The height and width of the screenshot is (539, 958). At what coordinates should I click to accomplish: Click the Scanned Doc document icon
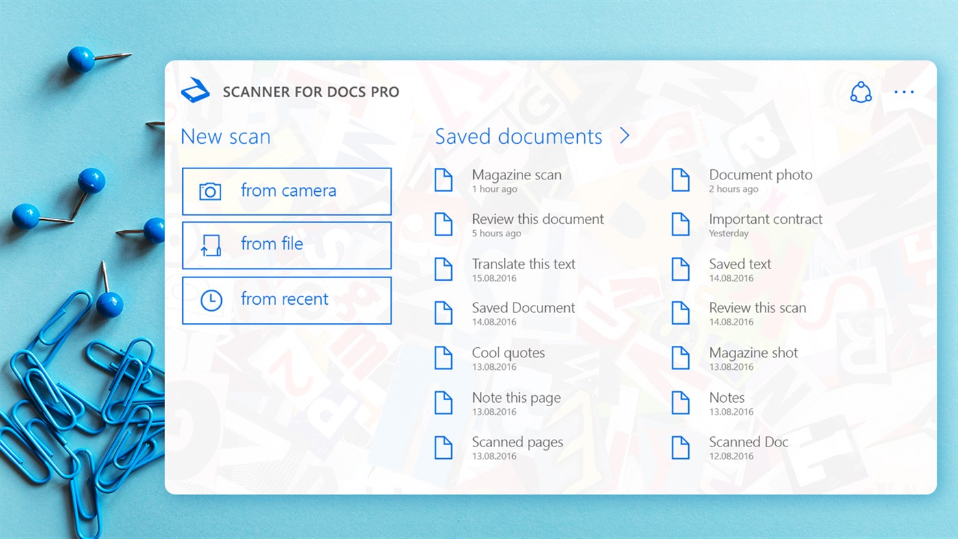click(681, 447)
